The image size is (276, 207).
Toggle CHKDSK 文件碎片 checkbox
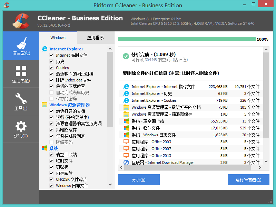pos(51,179)
